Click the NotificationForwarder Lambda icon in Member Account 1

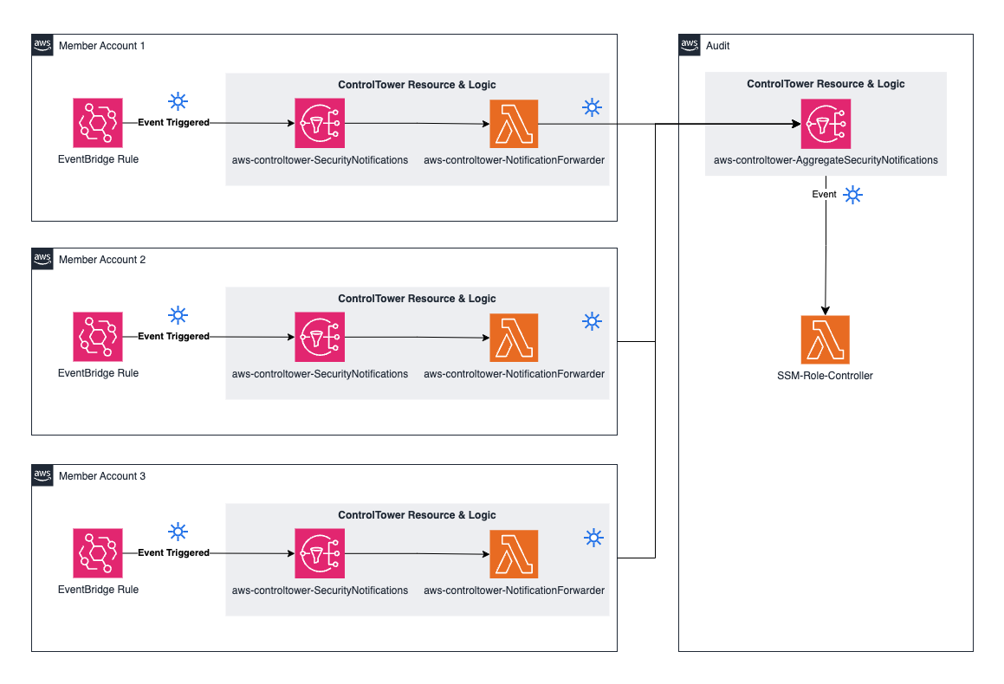click(x=514, y=124)
